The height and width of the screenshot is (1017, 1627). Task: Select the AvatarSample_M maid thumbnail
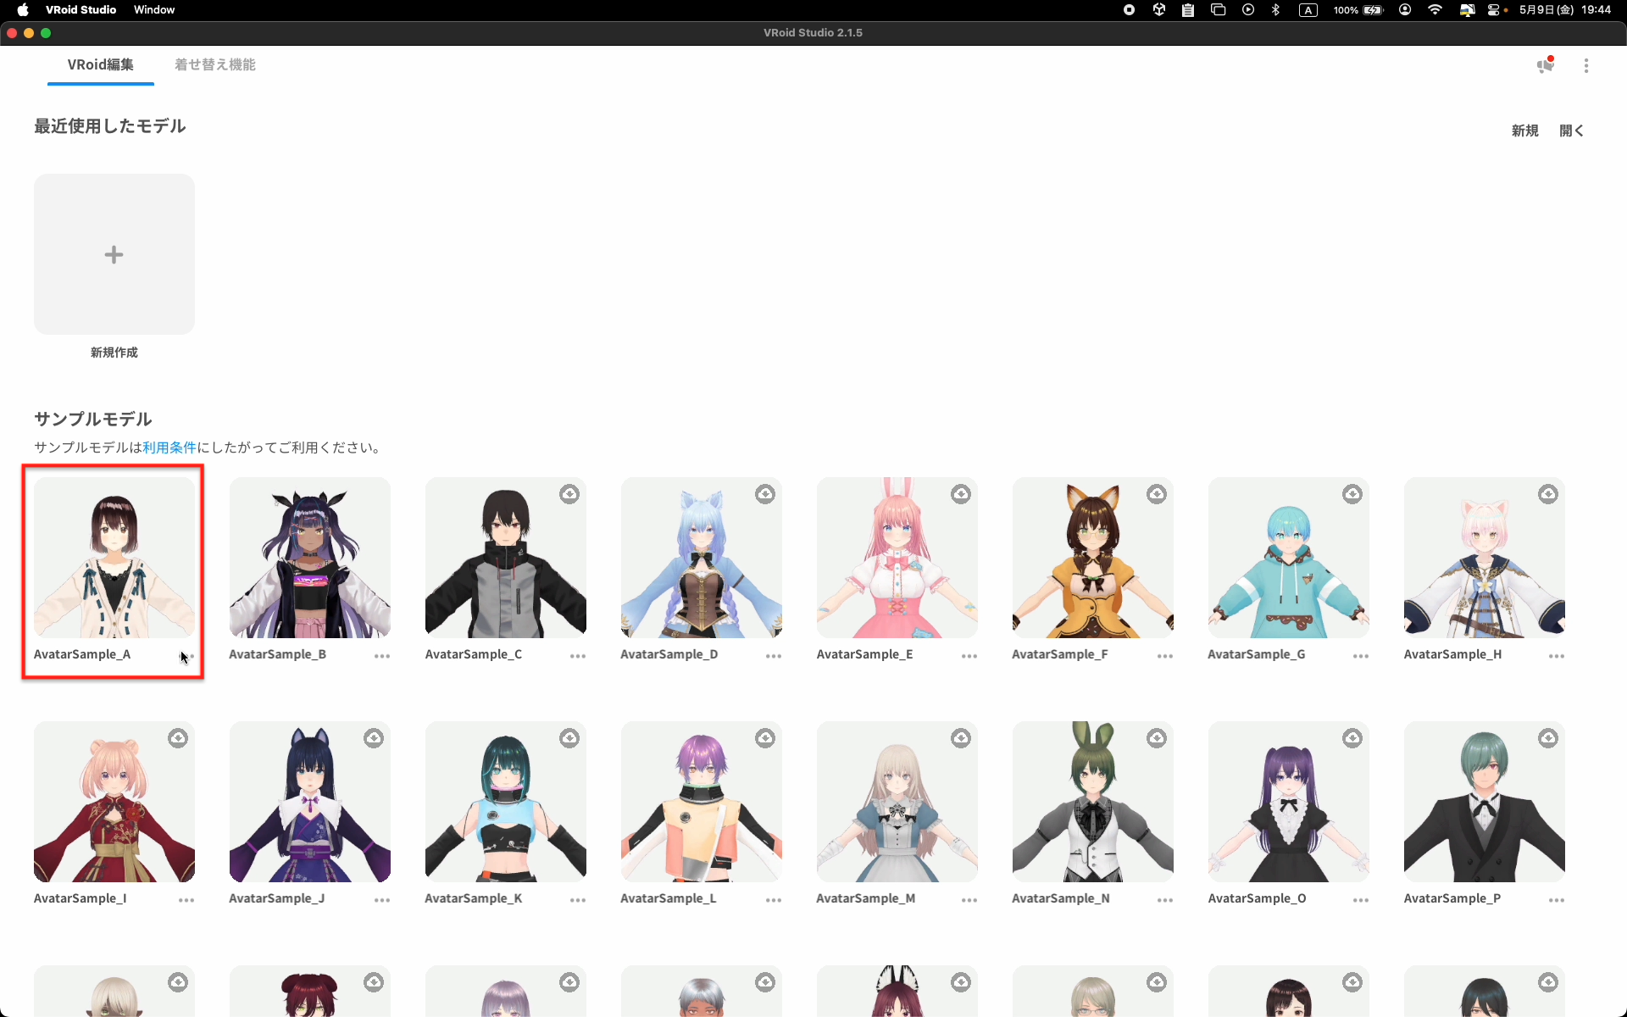pyautogui.click(x=897, y=802)
